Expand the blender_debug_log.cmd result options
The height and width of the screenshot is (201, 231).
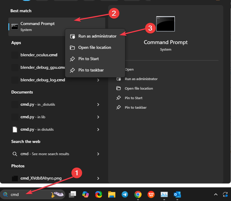click(x=98, y=80)
